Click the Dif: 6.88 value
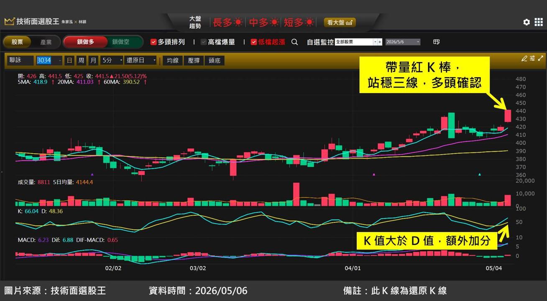The image size is (547, 301). (63, 240)
